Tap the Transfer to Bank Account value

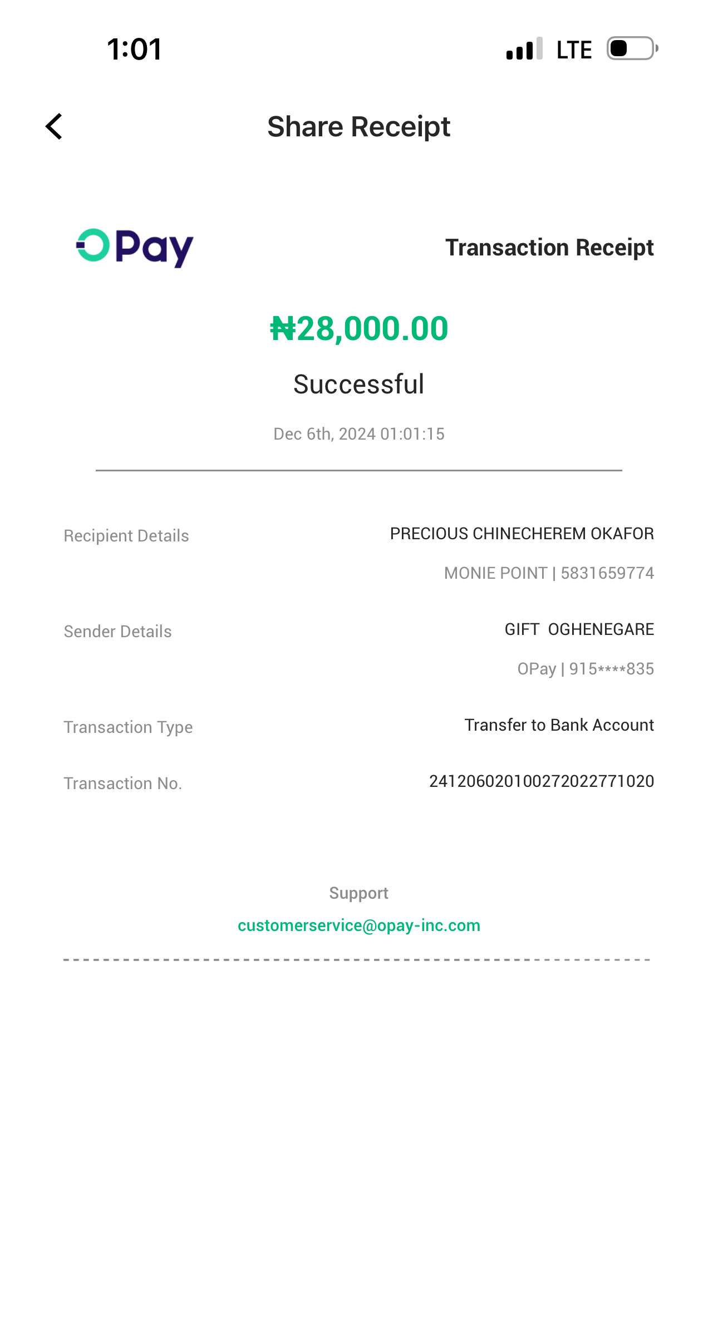point(559,725)
